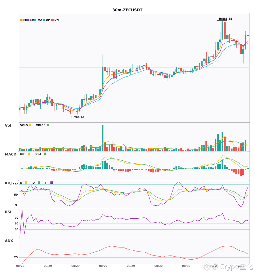Click the chart title 30m-ZECUSDT

pos(127,10)
